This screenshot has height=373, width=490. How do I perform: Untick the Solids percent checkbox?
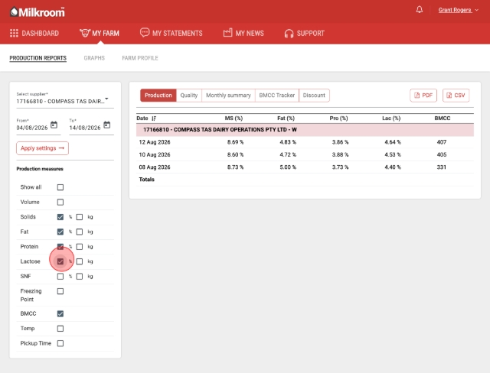60,217
